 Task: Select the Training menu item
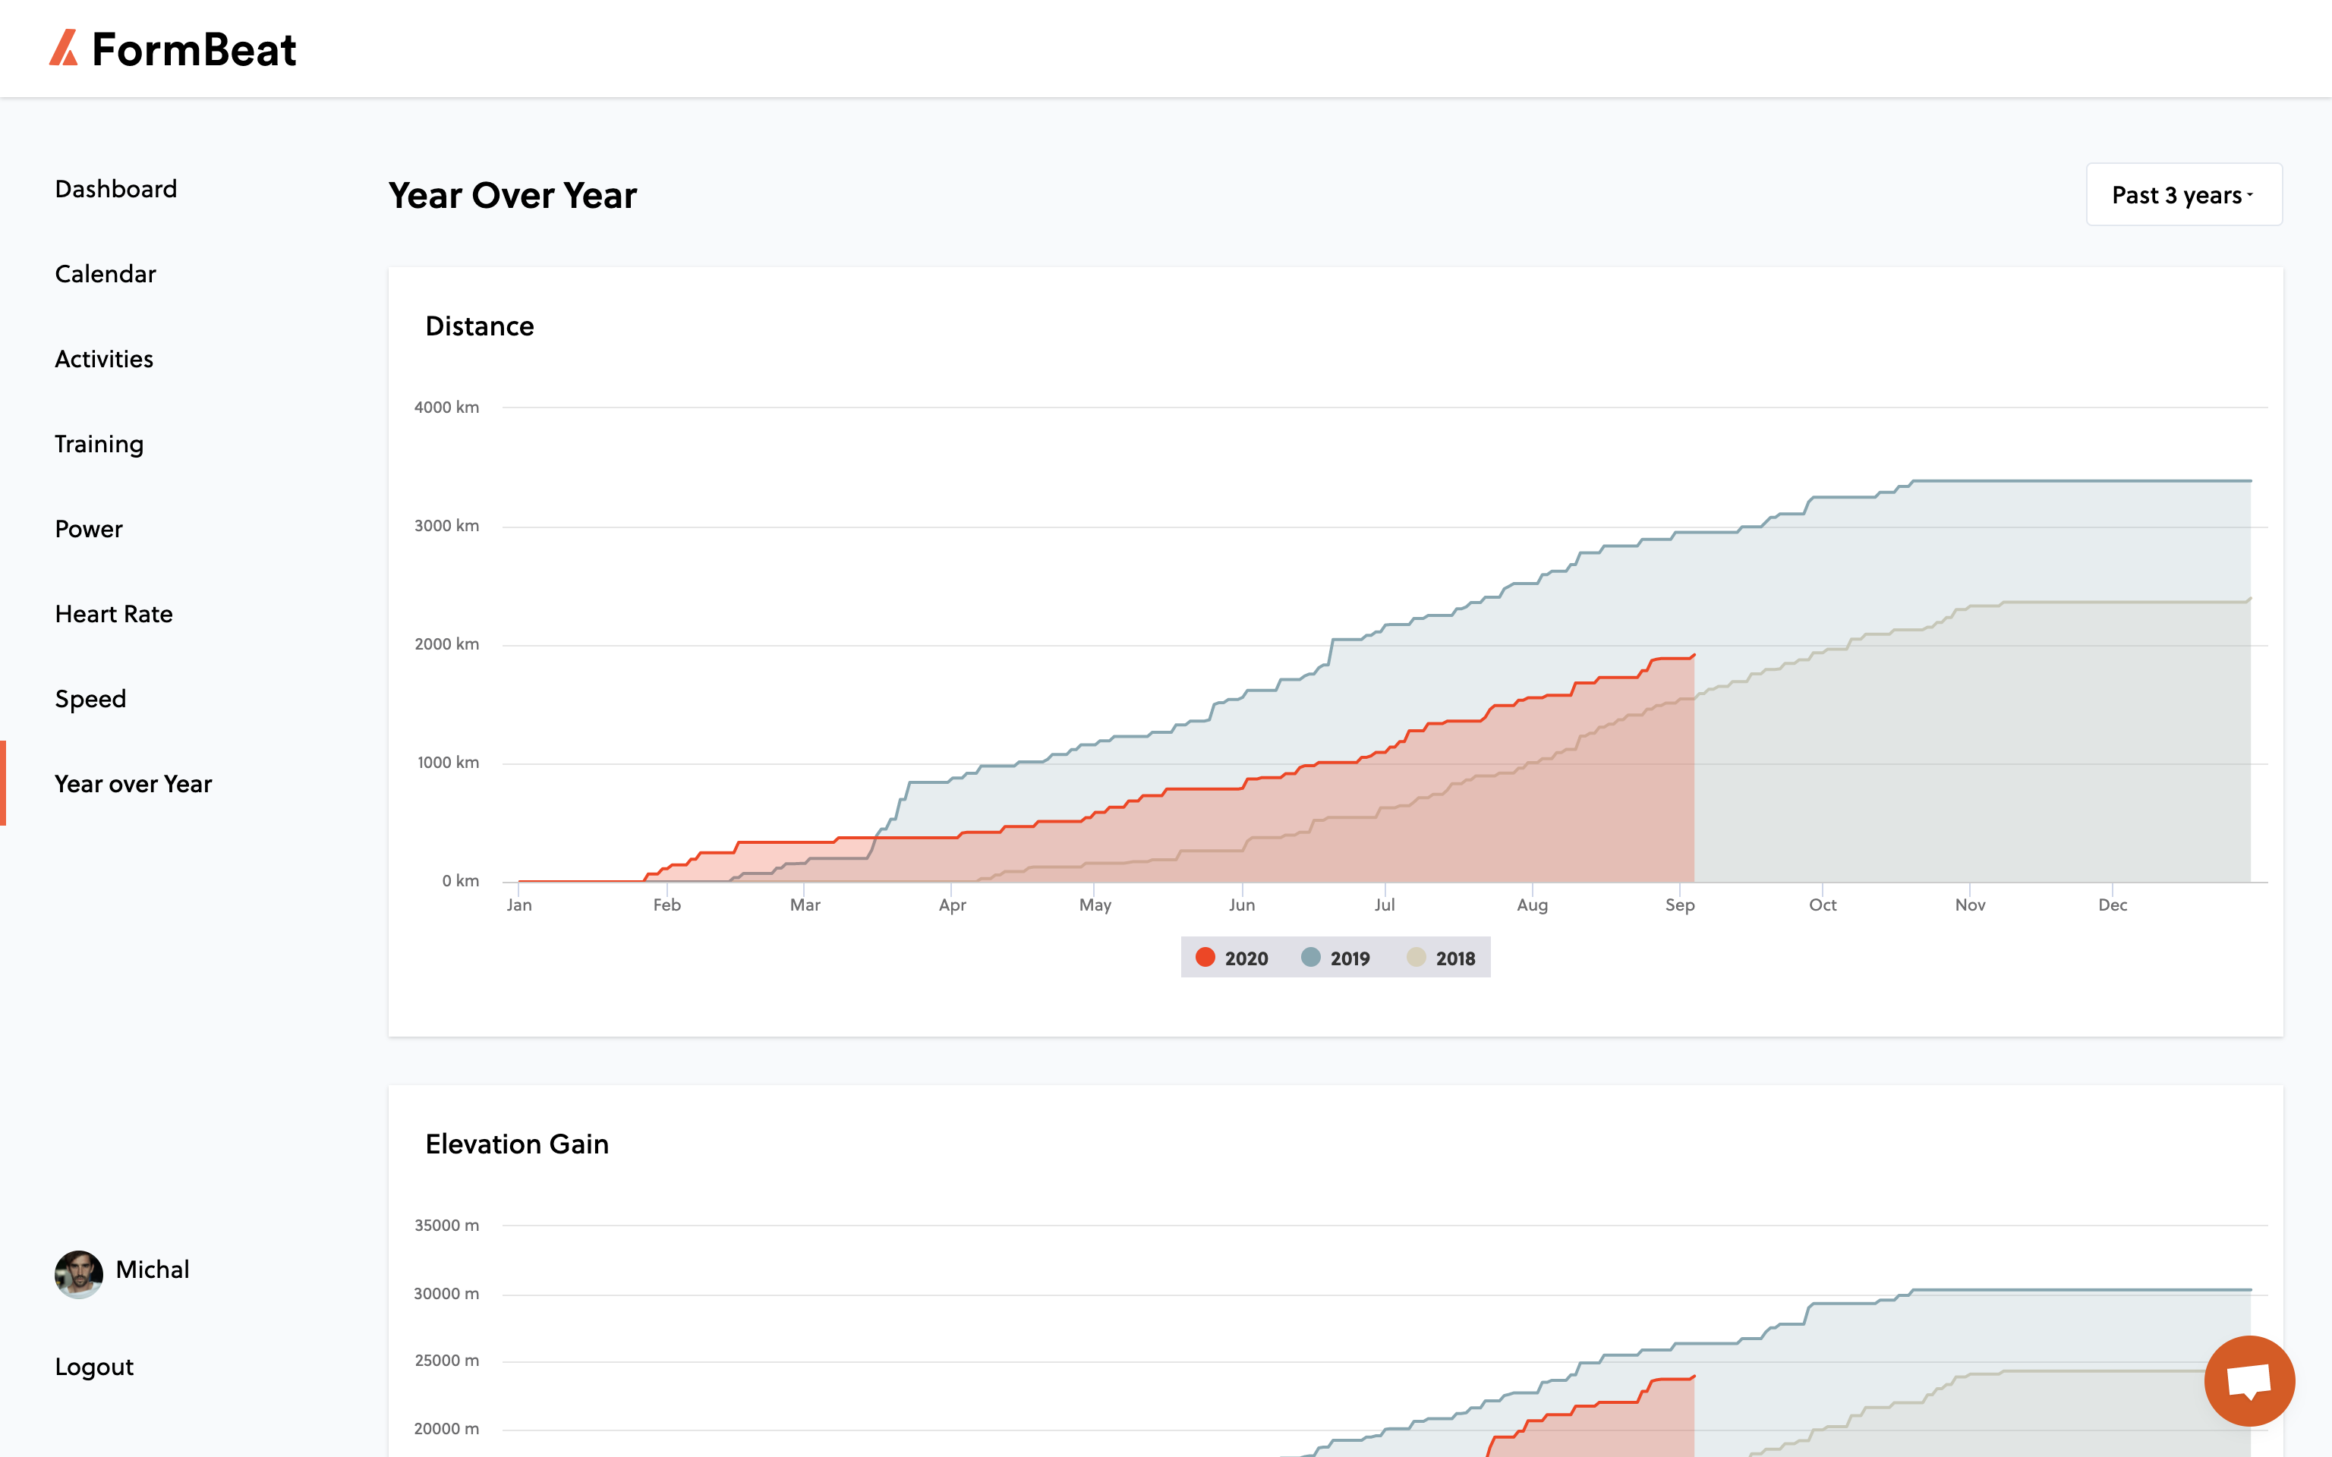click(x=99, y=444)
